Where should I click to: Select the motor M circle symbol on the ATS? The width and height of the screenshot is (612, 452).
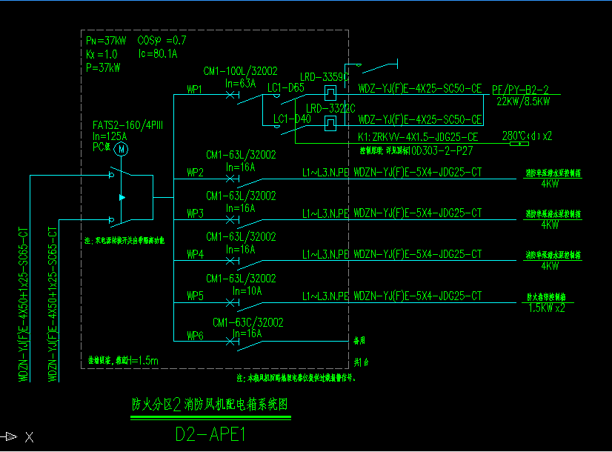[121, 149]
